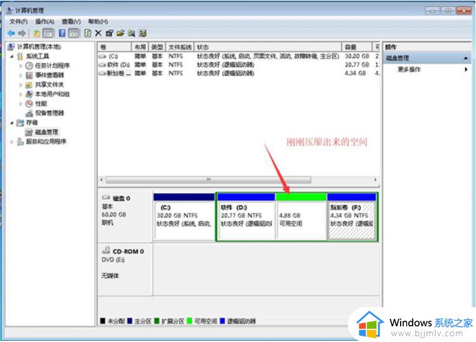Click the 可用空间 bright green legend swatch
This screenshot has width=476, height=342.
(190, 320)
